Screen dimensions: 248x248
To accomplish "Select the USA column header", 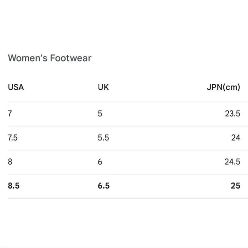I will 16,87.
